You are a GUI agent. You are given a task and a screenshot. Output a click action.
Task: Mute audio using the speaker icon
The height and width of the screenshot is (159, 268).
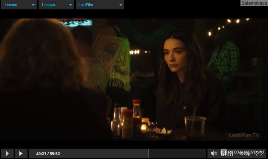[214, 153]
